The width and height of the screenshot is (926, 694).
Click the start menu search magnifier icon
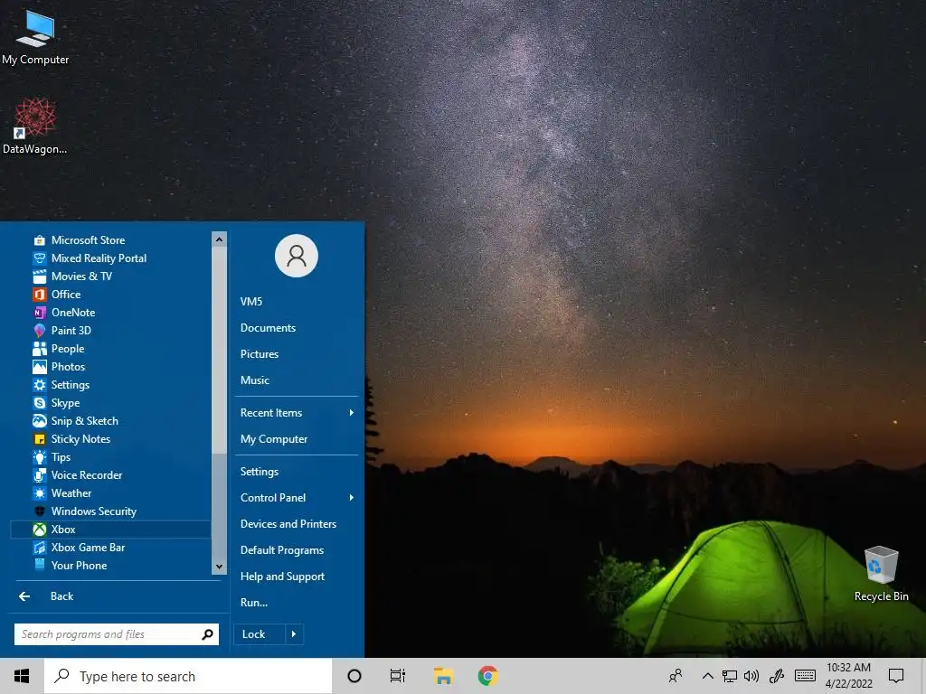click(x=207, y=634)
